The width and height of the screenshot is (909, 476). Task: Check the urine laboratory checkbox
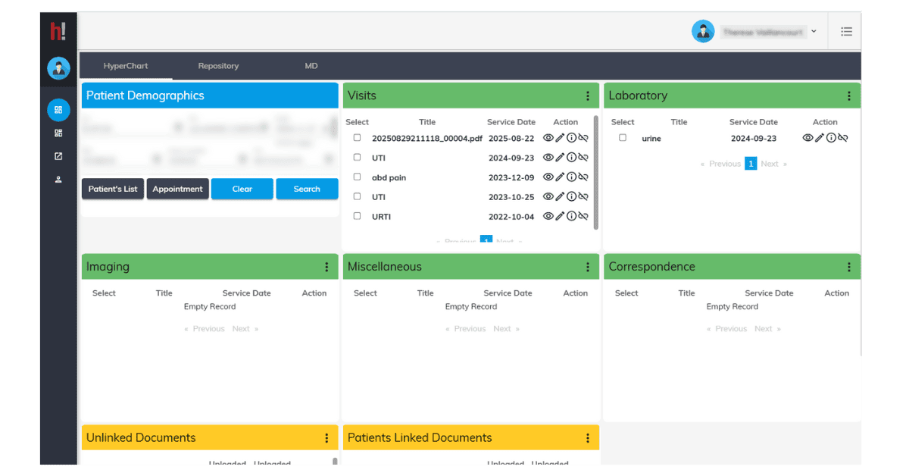point(623,138)
